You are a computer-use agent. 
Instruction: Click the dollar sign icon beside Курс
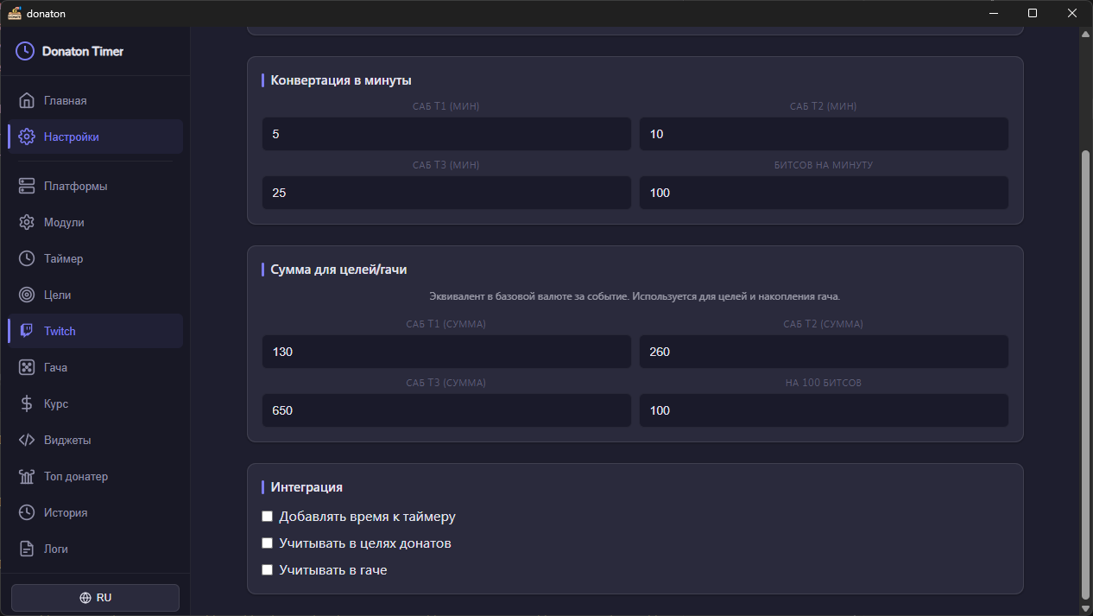27,403
